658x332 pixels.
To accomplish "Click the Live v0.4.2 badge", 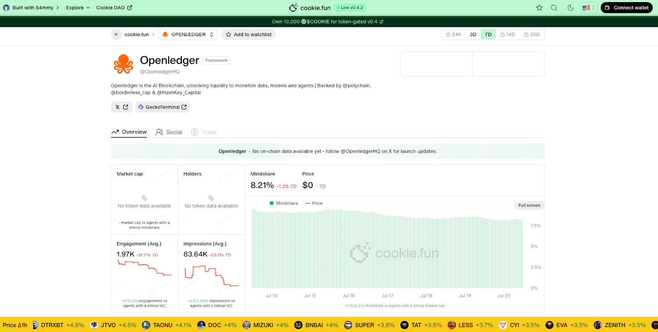I will (350, 8).
